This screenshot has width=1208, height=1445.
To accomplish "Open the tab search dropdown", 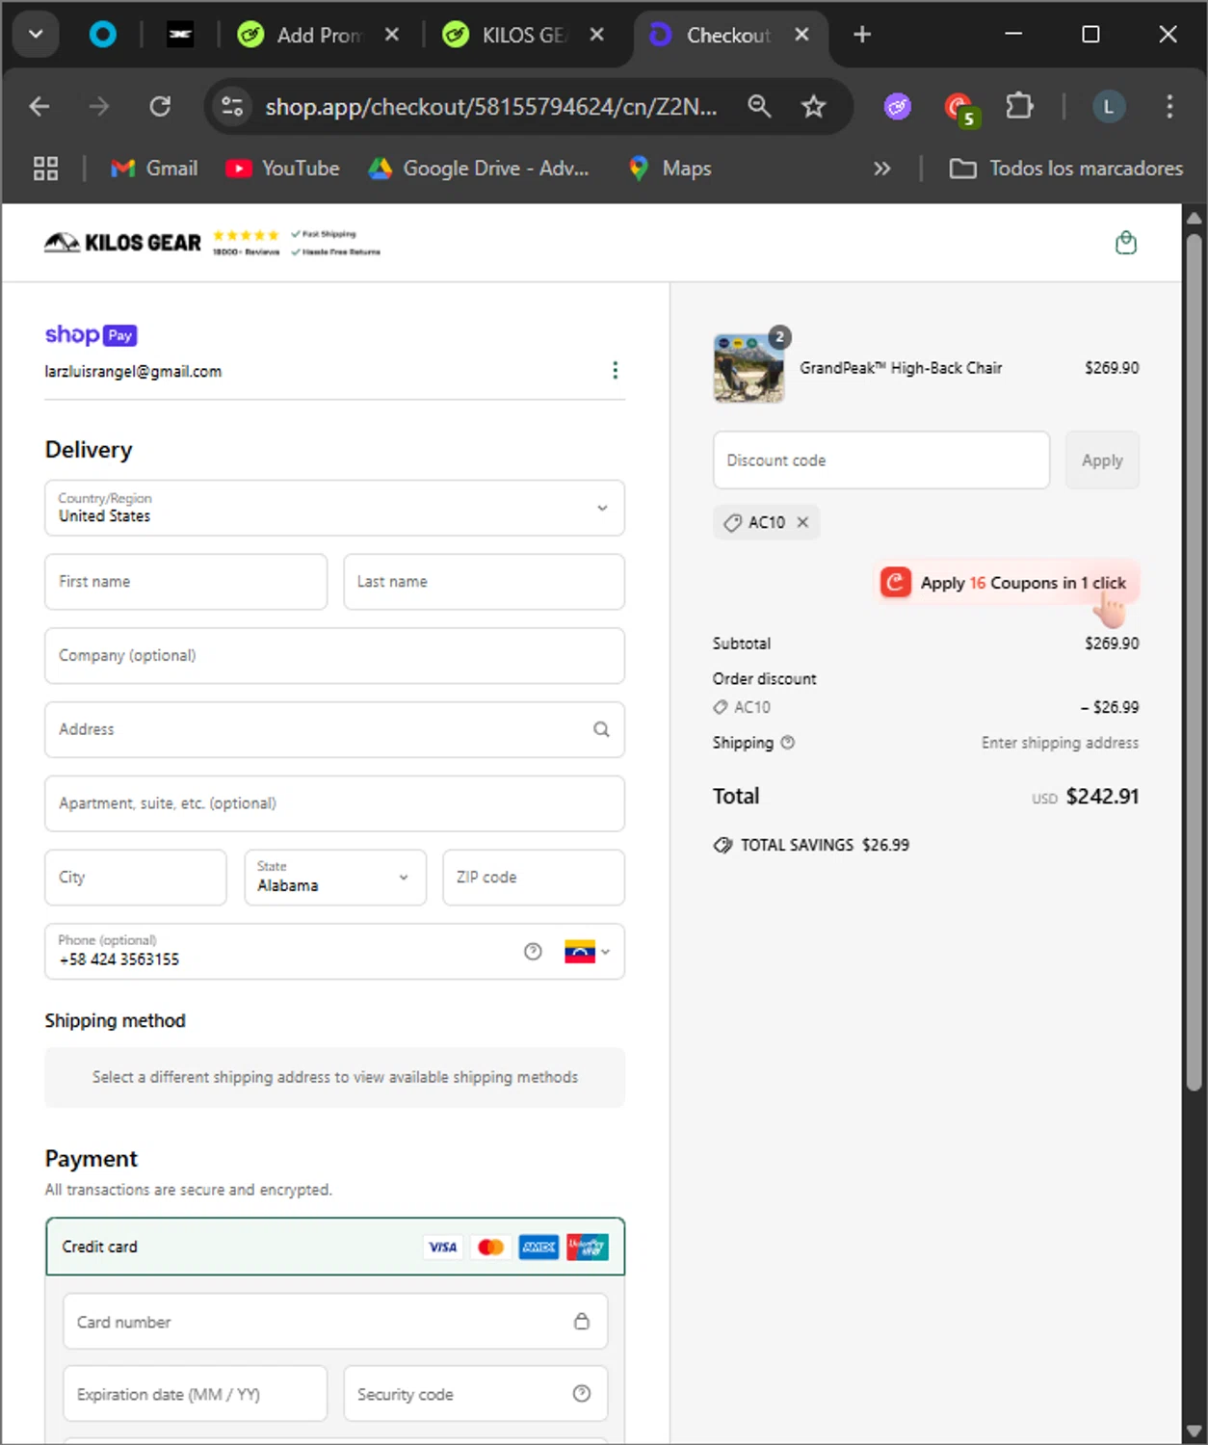I will coord(36,35).
